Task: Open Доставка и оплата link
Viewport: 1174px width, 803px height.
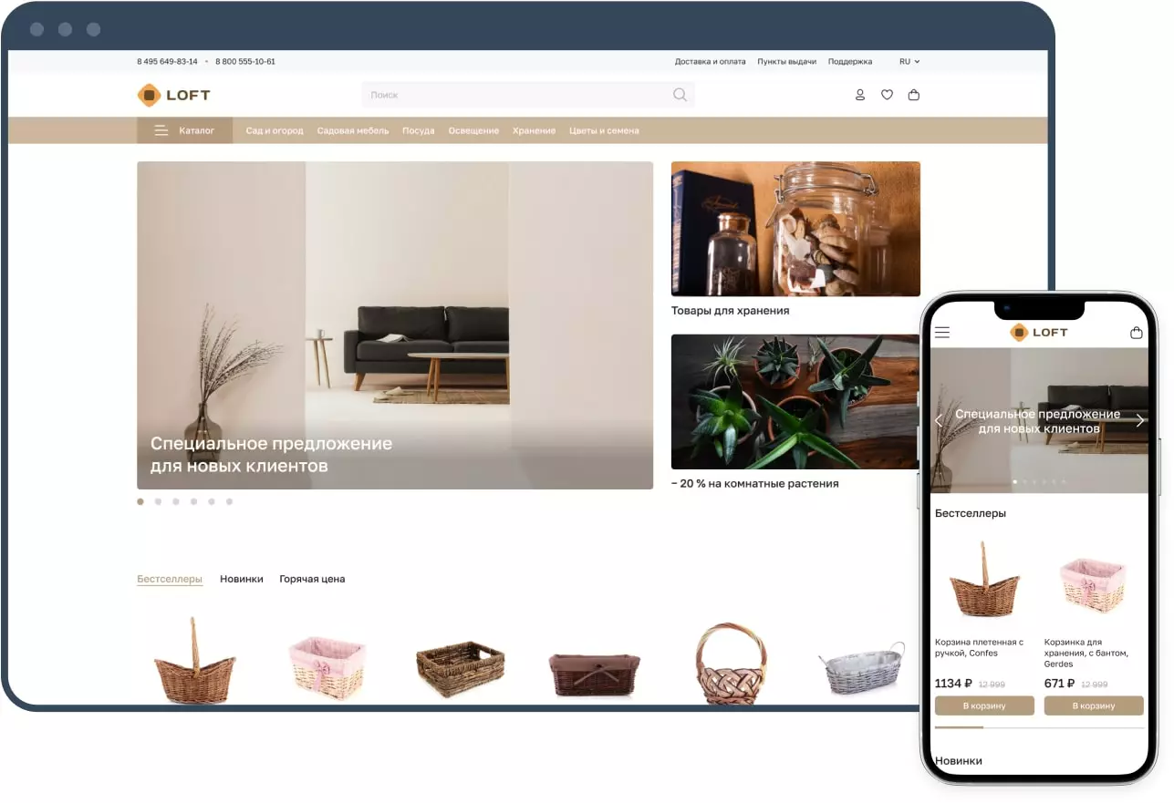Action: [x=710, y=62]
